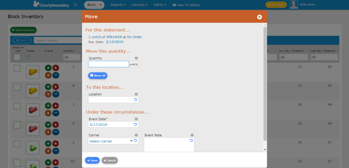Screen dimensions: 349x168
Task: Tick the Select for Cart header checkbox
Action: point(17,57)
